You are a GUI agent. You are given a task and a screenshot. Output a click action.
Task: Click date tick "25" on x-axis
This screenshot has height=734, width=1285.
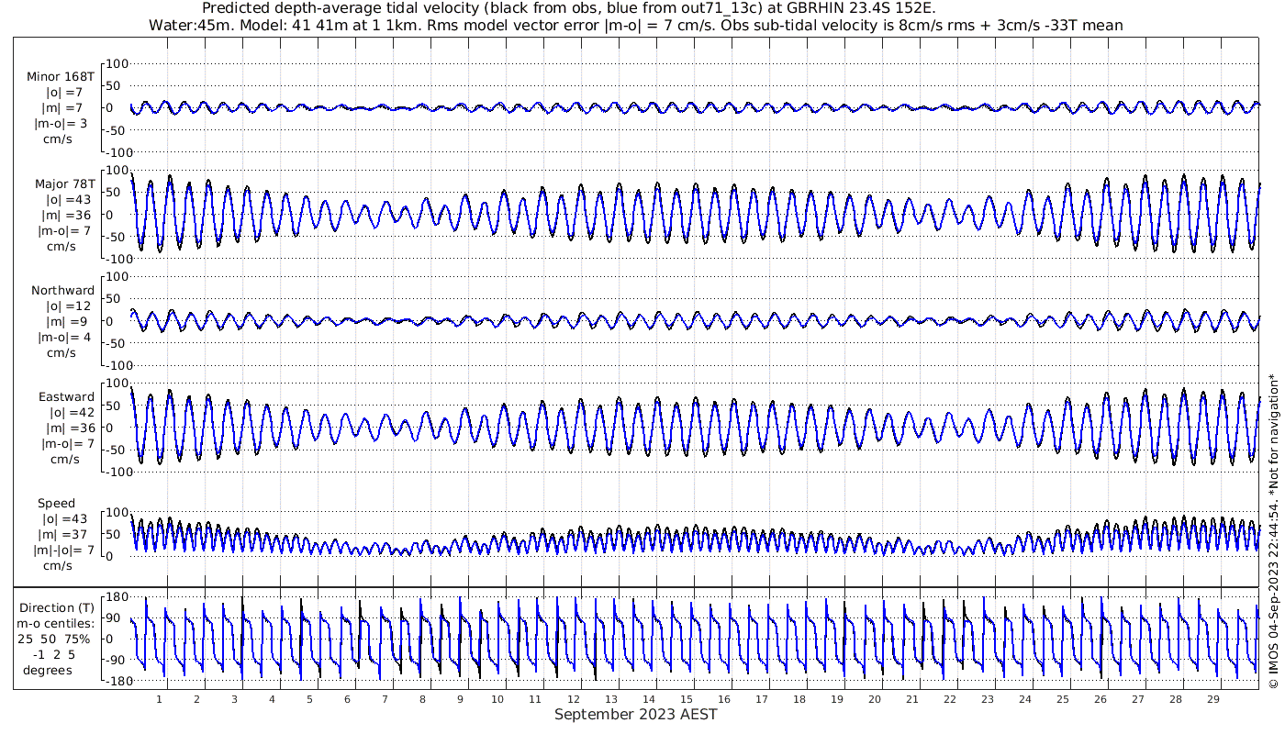point(1062,699)
